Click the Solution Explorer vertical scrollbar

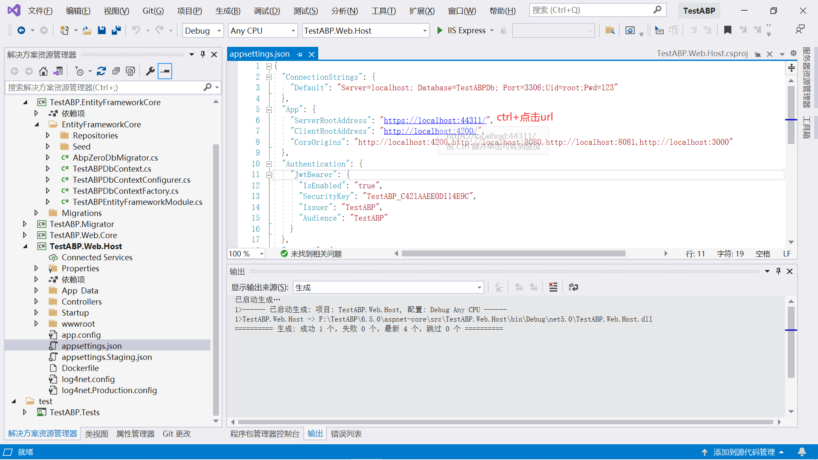(x=216, y=279)
